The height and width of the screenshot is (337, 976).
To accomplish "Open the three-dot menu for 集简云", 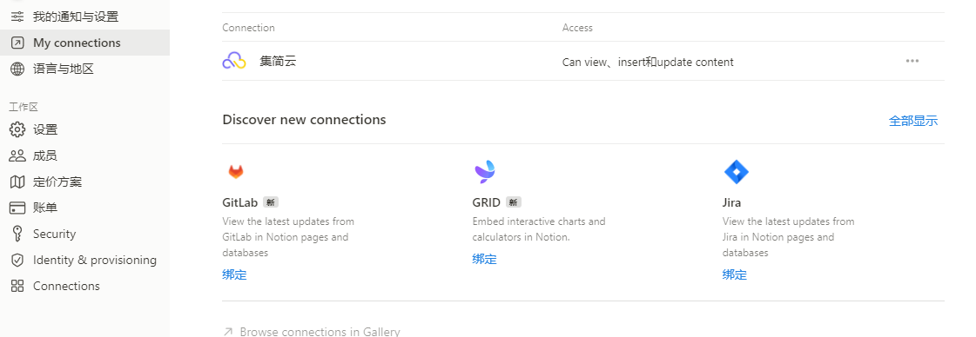I will (x=912, y=61).
